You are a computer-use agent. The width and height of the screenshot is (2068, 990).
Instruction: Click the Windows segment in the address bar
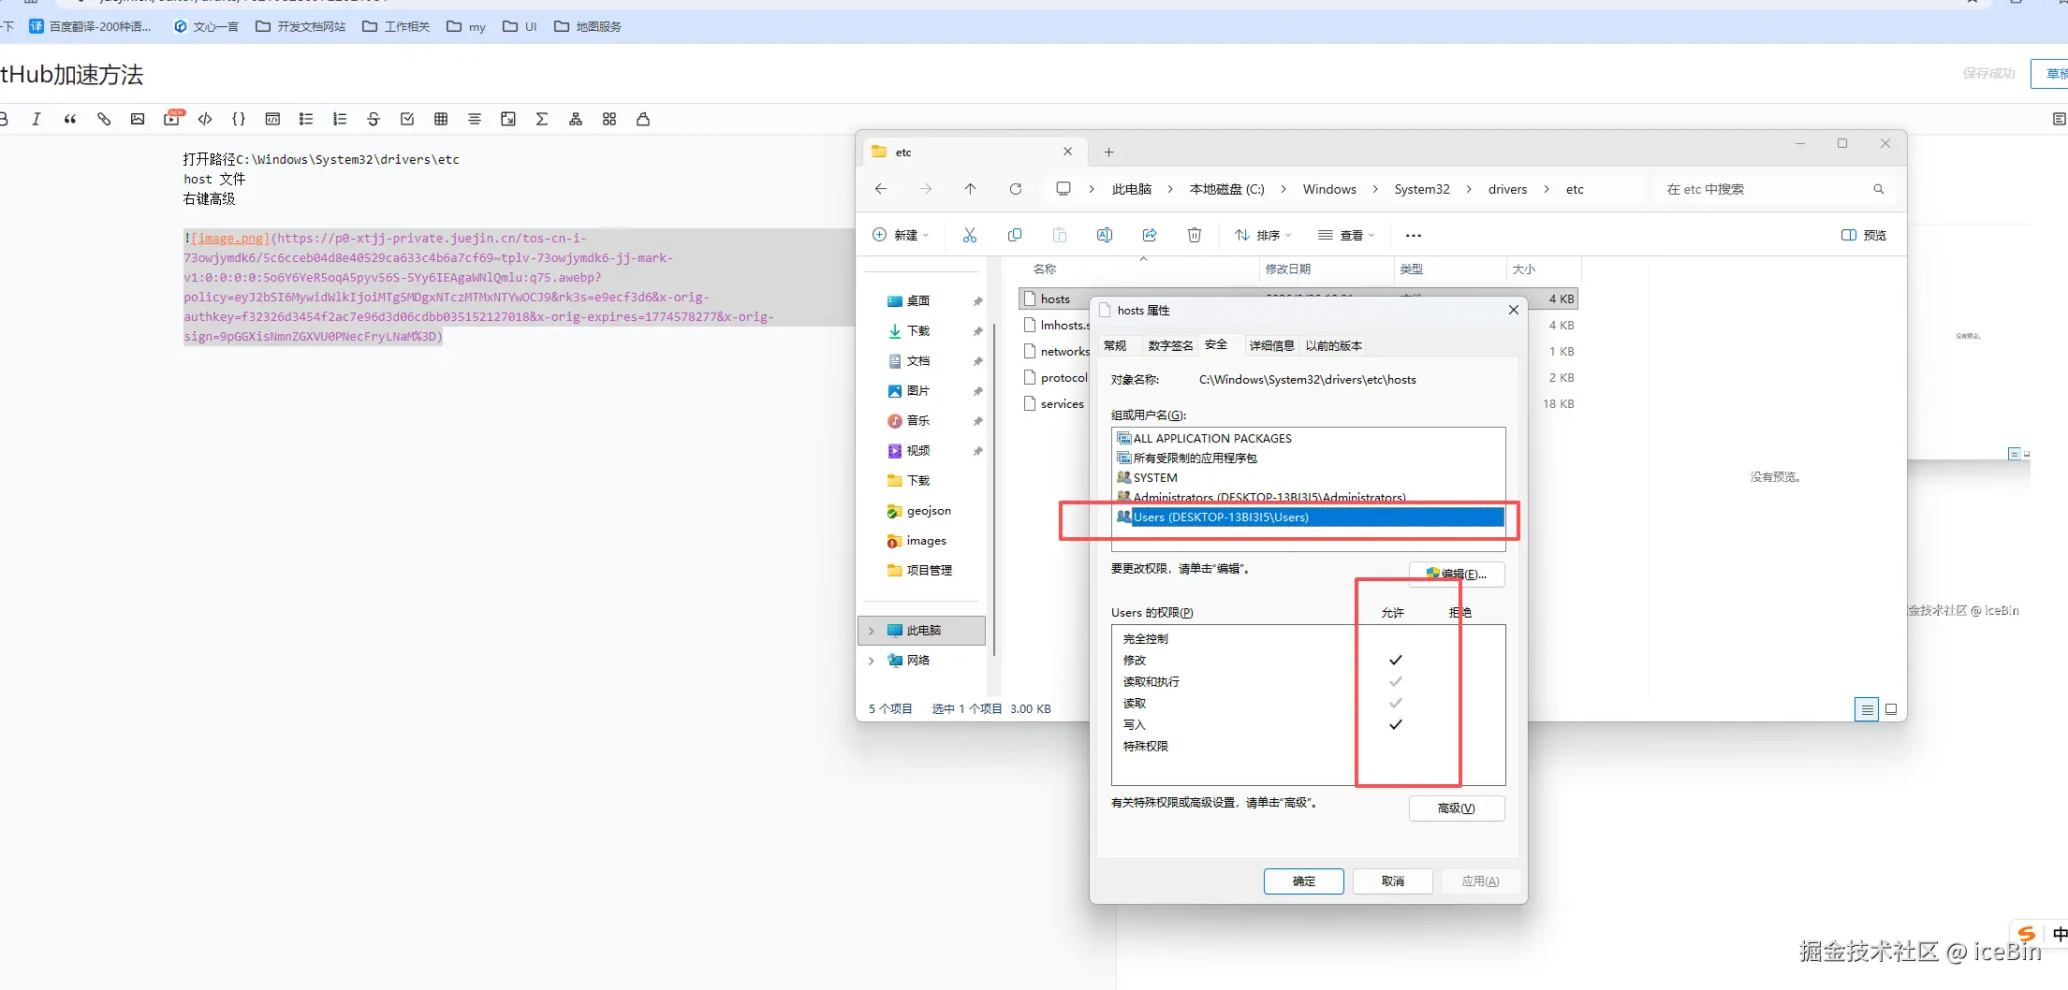(x=1329, y=189)
